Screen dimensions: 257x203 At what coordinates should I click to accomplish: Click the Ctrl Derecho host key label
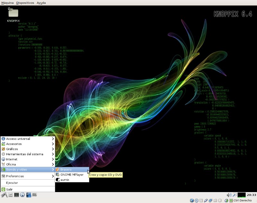coord(243,200)
